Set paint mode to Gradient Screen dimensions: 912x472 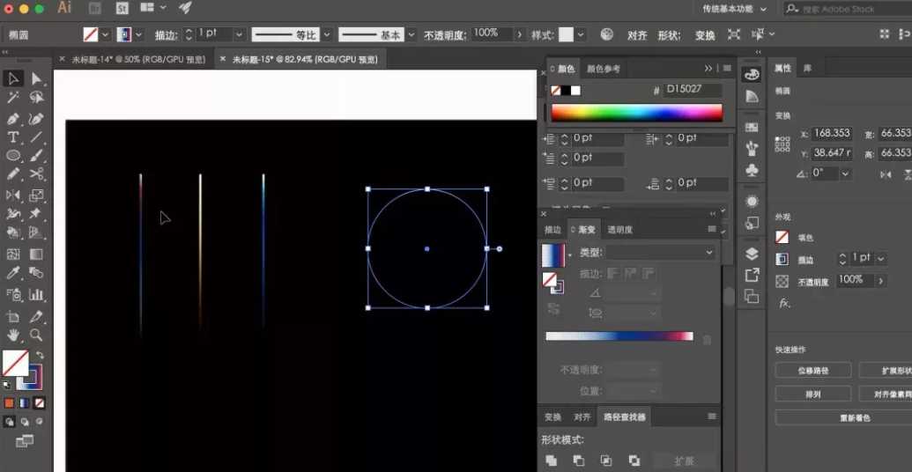25,402
